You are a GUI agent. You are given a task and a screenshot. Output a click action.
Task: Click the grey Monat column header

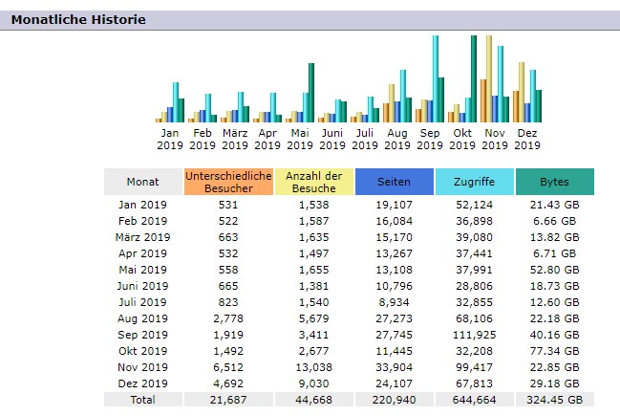tap(143, 182)
